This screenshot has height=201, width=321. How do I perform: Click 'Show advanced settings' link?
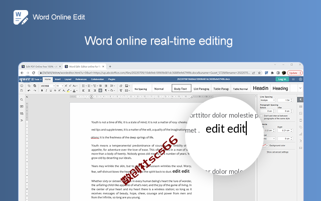[277, 152]
